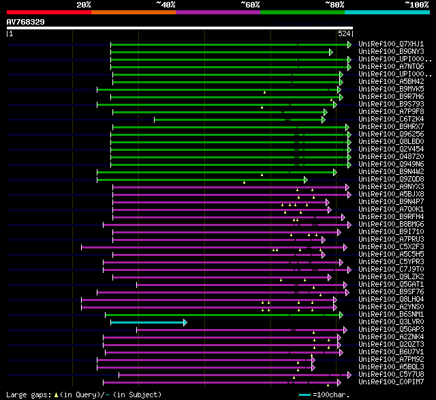Click the UniRef100_B9N4W2 label
The width and height of the screenshot is (436, 400).
pos(391,171)
